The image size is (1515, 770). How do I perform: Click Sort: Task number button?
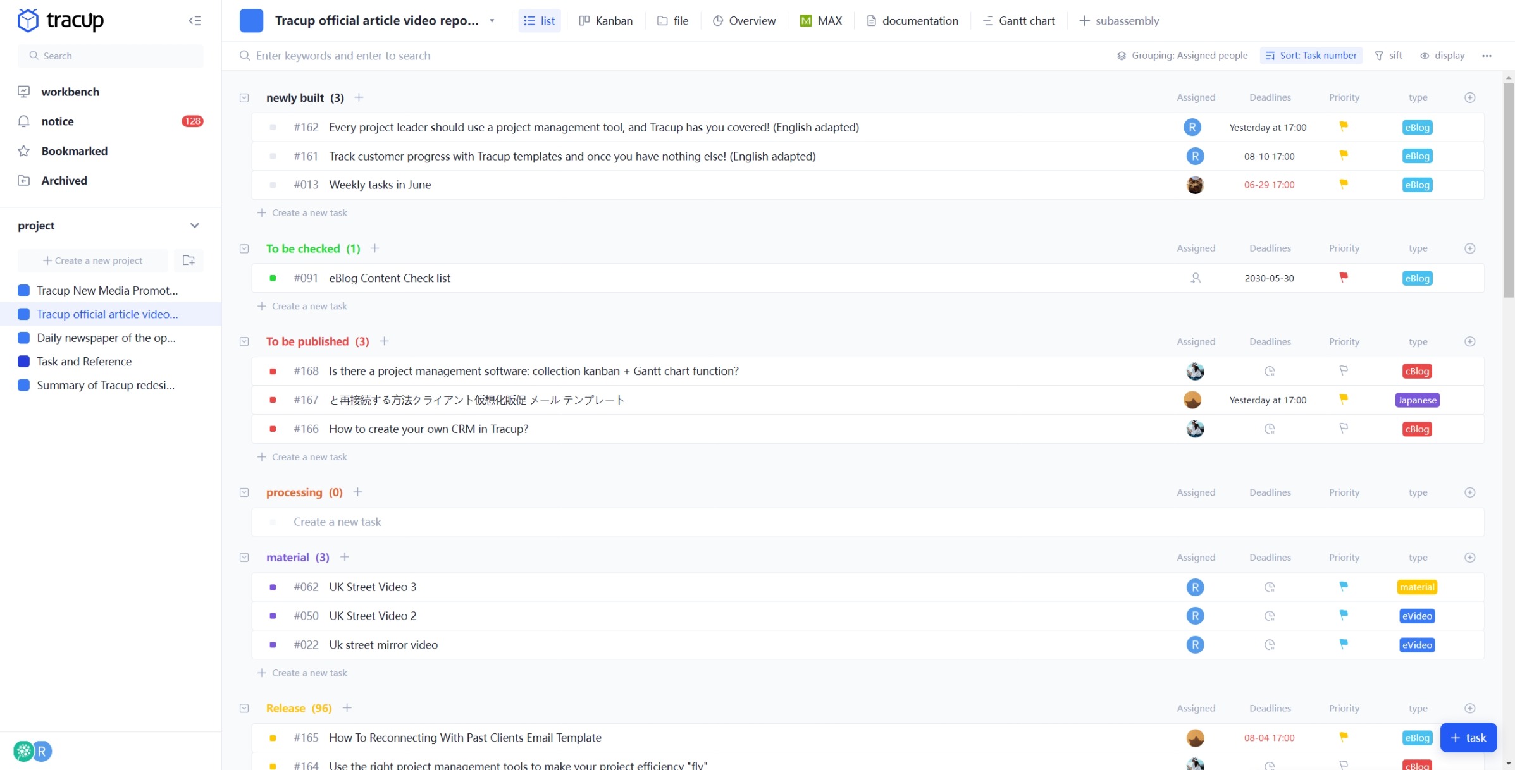pyautogui.click(x=1311, y=56)
